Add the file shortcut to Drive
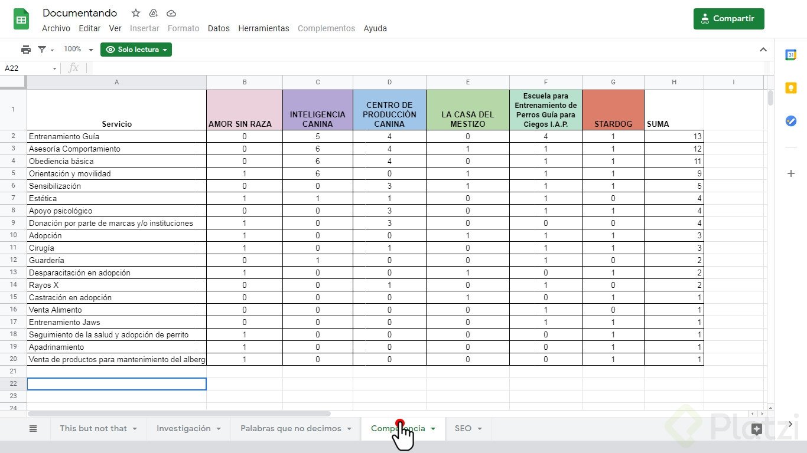807x453 pixels. (154, 13)
